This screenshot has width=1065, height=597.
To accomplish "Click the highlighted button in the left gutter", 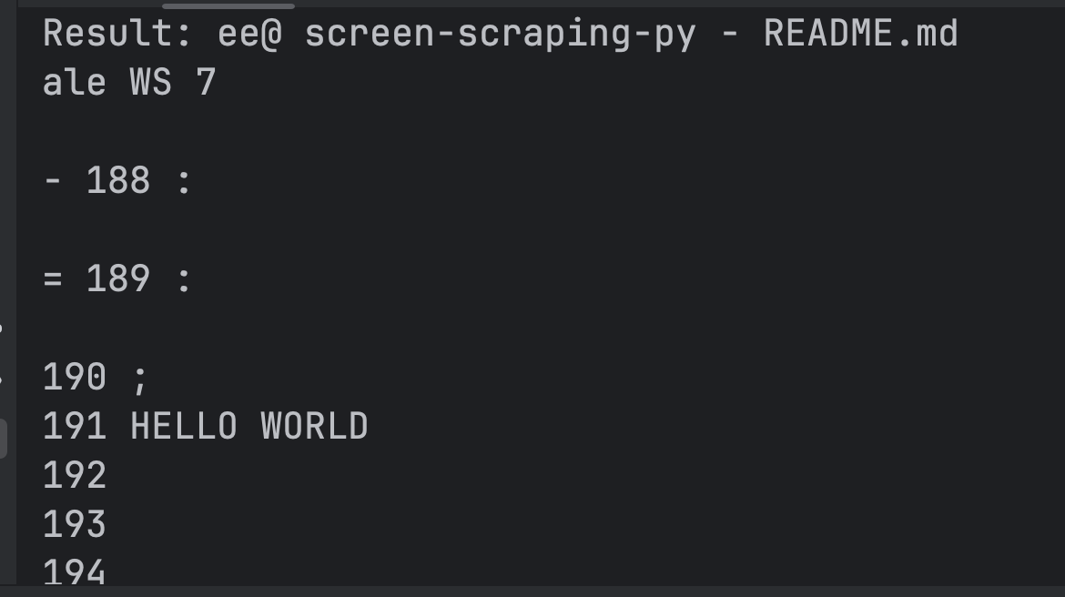I will tap(4, 438).
